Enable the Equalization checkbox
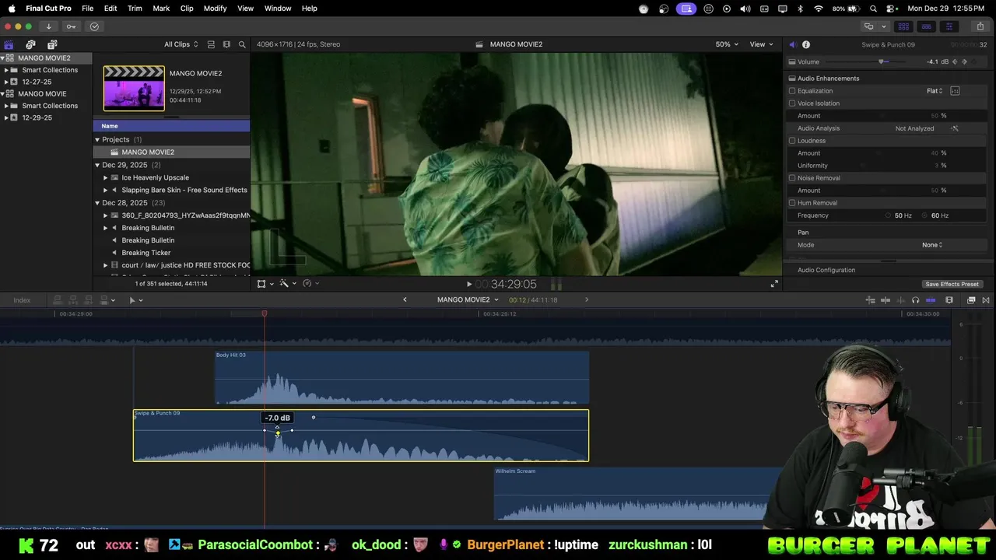 (792, 91)
